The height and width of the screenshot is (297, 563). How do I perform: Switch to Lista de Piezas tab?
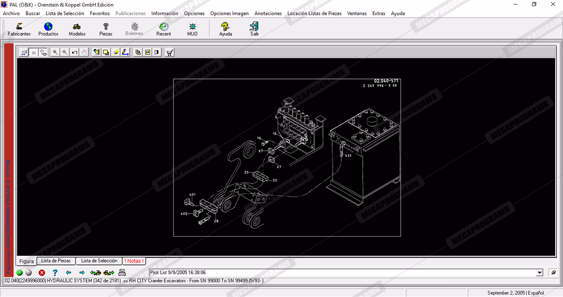(x=56, y=261)
